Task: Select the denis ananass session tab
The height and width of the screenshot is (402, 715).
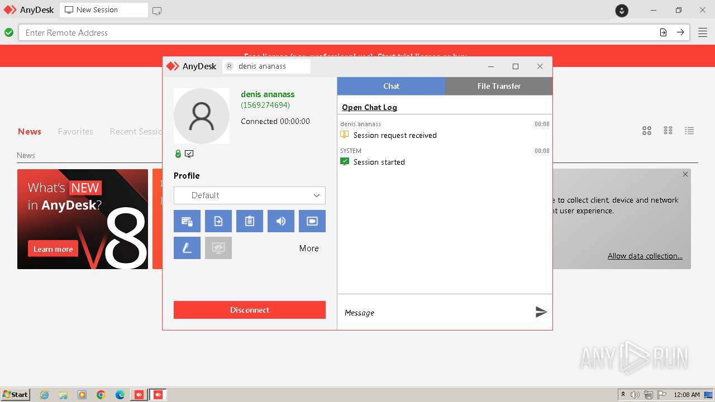Action: (266, 66)
